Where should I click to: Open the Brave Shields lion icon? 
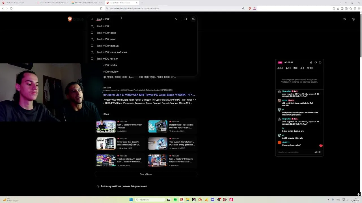point(249,8)
